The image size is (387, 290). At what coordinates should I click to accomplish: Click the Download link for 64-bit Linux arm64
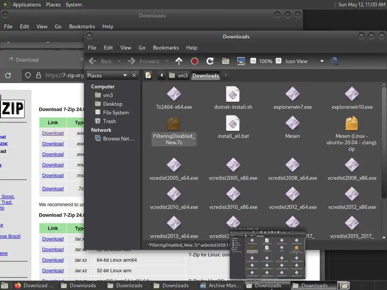53,260
